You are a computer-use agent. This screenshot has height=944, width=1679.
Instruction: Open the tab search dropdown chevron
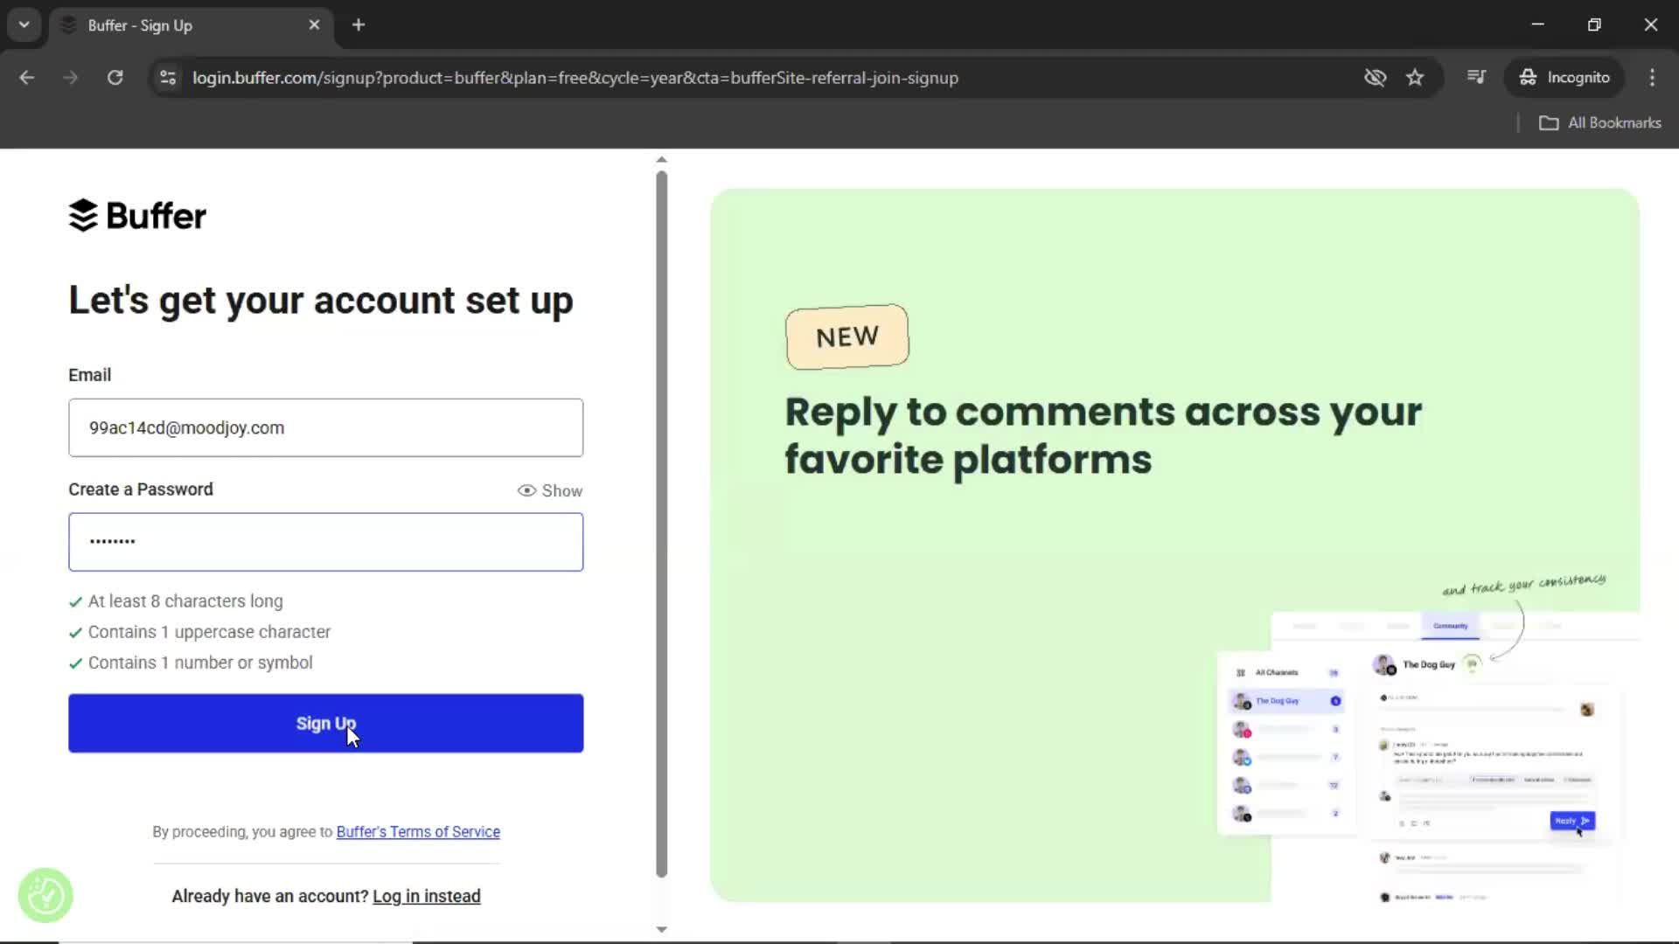24,24
